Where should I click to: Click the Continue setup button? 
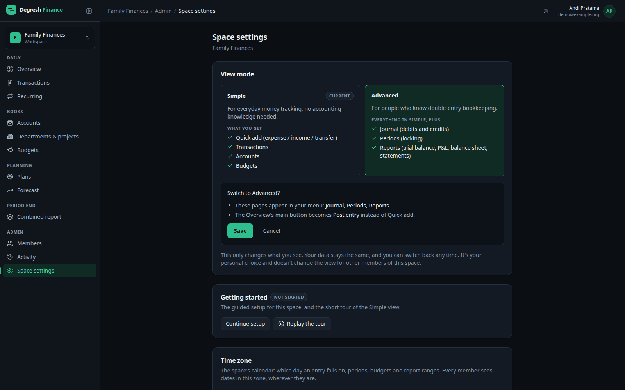(x=245, y=324)
